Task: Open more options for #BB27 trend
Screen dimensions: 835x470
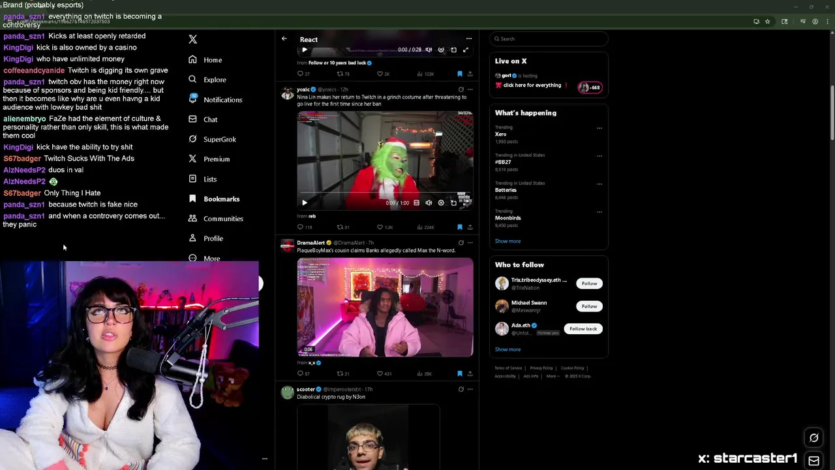Action: (x=600, y=156)
